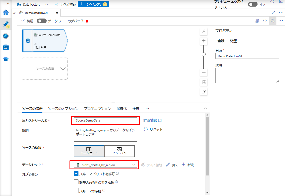This screenshot has width=285, height=196.
Task: Select the ソースの設定 tab
Action: tap(32, 109)
